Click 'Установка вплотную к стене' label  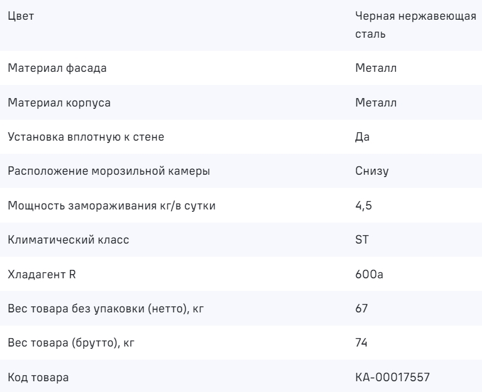click(x=86, y=137)
